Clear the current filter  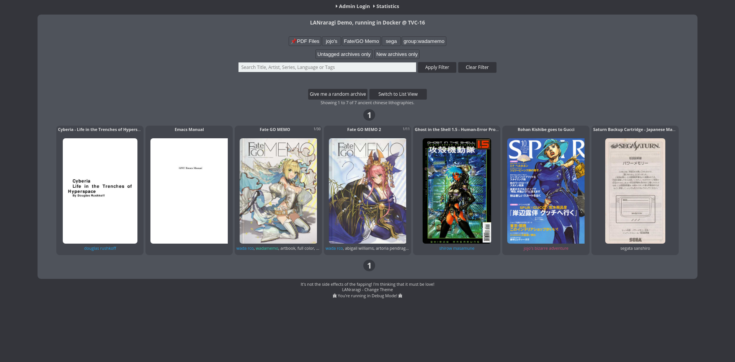coord(477,67)
